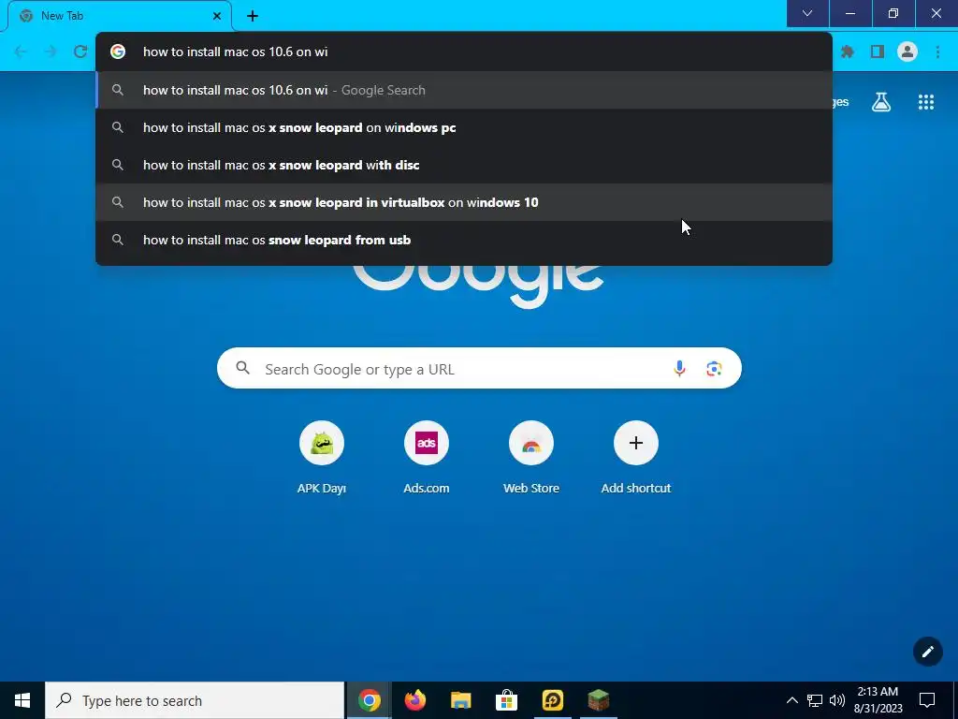Select the New Tab browser tab
The image size is (958, 719).
pos(120,17)
